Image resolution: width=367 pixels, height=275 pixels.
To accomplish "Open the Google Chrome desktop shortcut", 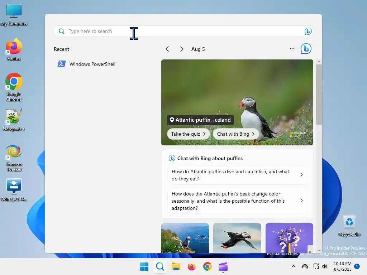I will (14, 87).
